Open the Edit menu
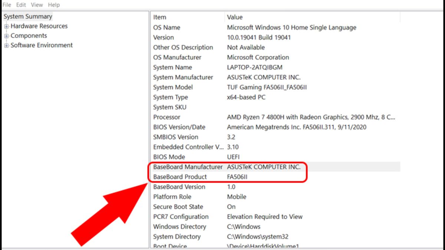The height and width of the screenshot is (250, 445). click(x=21, y=5)
